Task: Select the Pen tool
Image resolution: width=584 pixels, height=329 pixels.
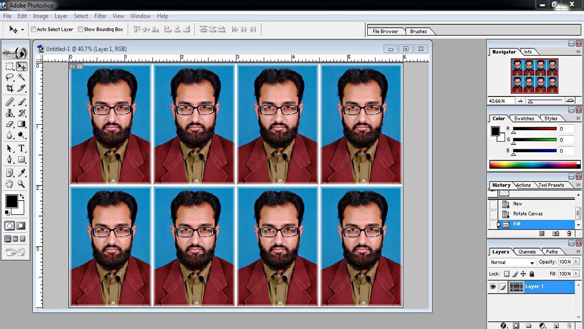Action: (10, 159)
